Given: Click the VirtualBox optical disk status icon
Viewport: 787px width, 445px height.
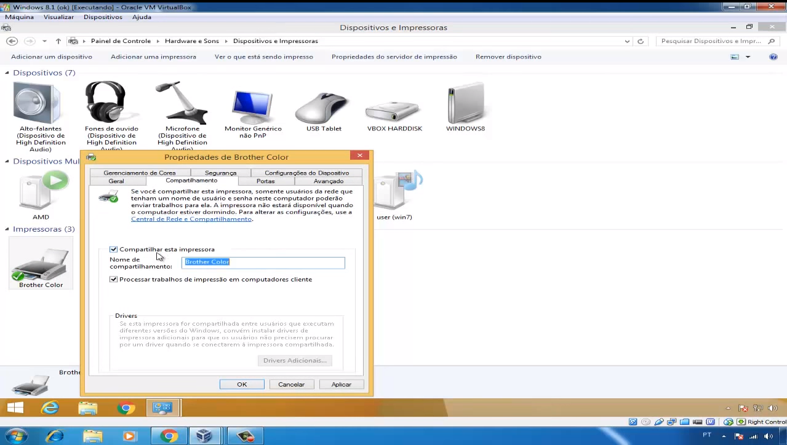Looking at the screenshot, I should tap(645, 422).
